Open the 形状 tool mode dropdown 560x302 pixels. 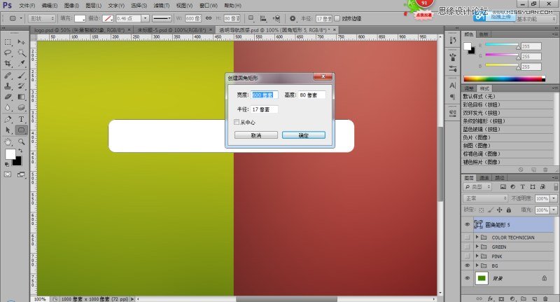tap(42, 18)
